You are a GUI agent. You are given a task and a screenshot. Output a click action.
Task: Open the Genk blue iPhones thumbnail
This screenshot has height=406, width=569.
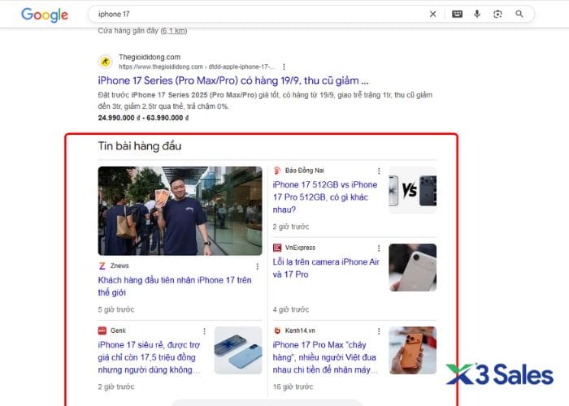[x=238, y=350]
